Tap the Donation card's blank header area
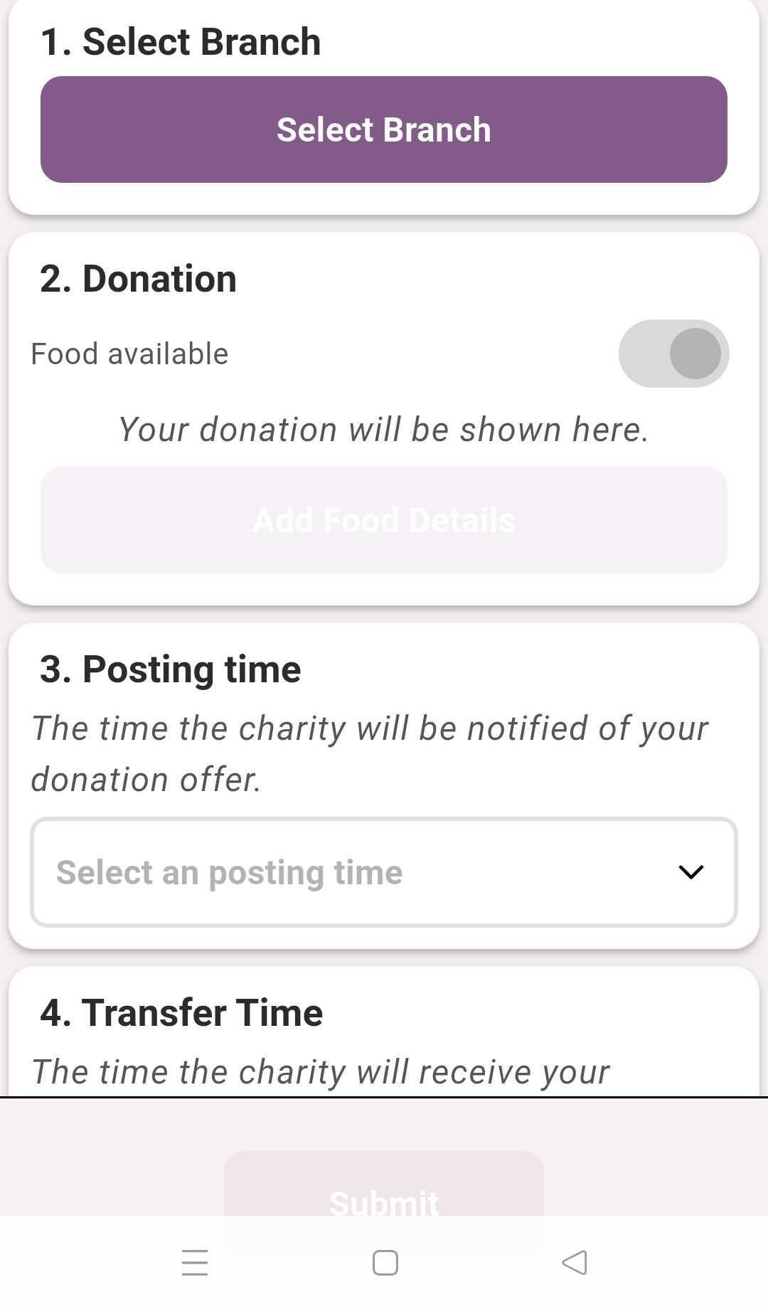The image size is (768, 1309). click(x=498, y=278)
